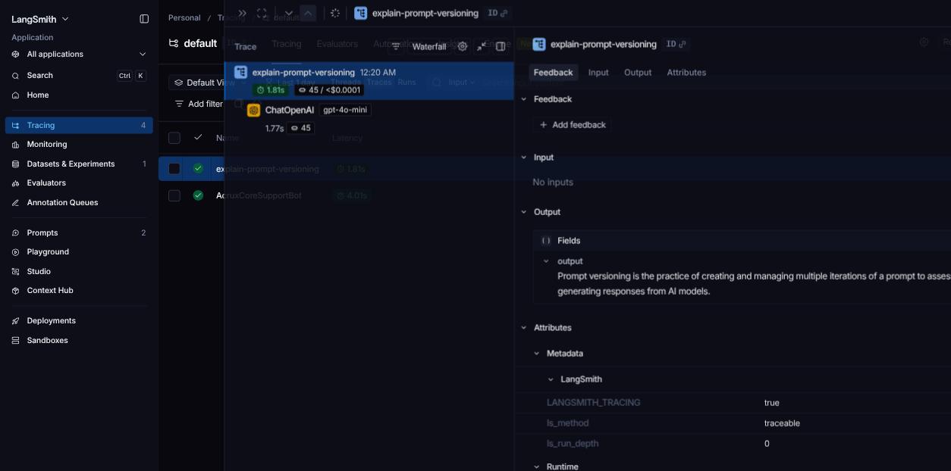The image size is (951, 471).
Task: Switch to the Input tab
Action: pos(598,73)
